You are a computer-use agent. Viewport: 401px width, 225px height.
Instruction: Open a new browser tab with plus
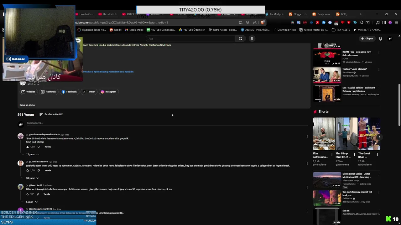361,14
